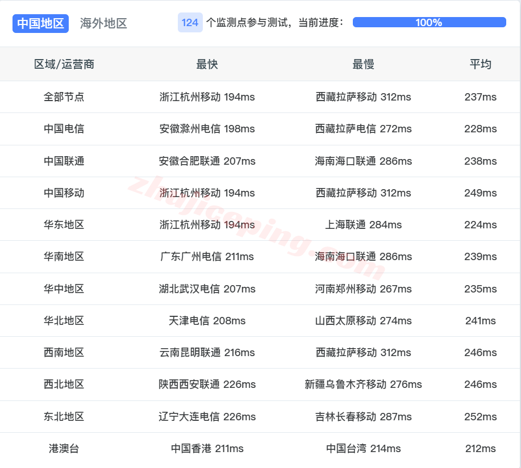Select the 中国电信 row label
The height and width of the screenshot is (468, 521).
tap(64, 129)
